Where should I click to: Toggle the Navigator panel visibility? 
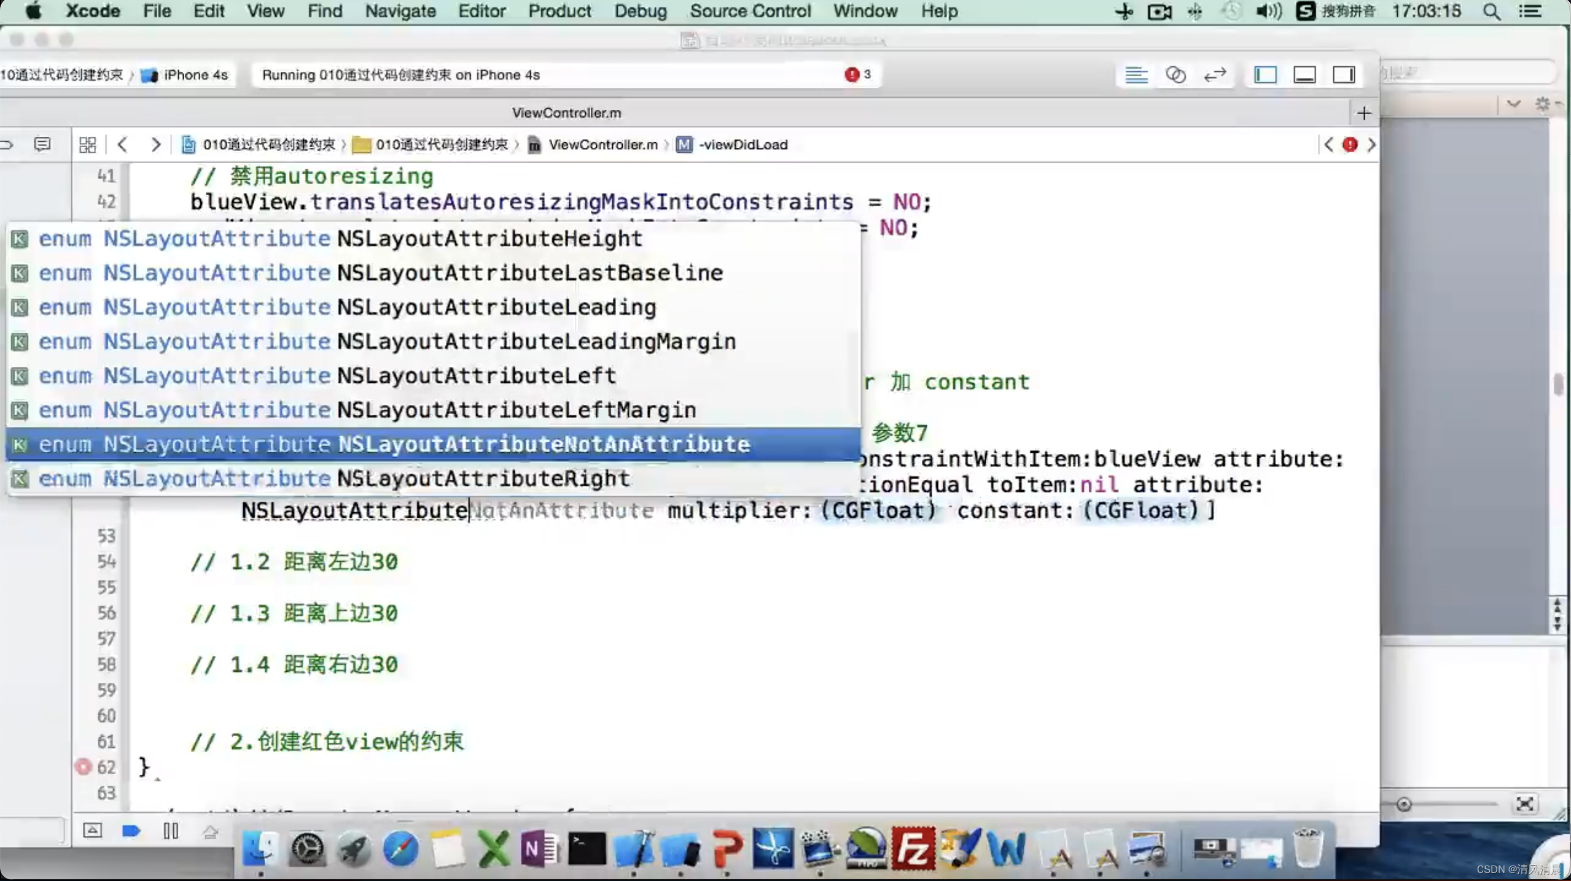1265,75
